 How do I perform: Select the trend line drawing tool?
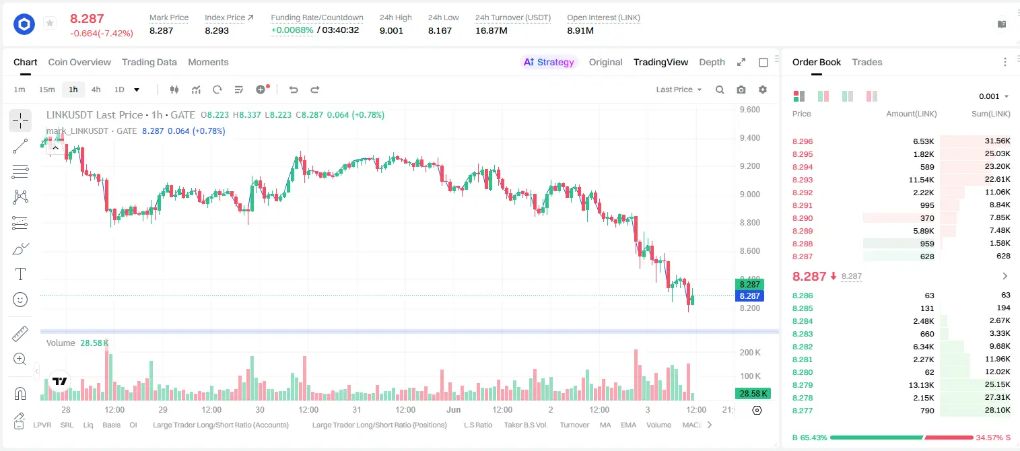(20, 146)
